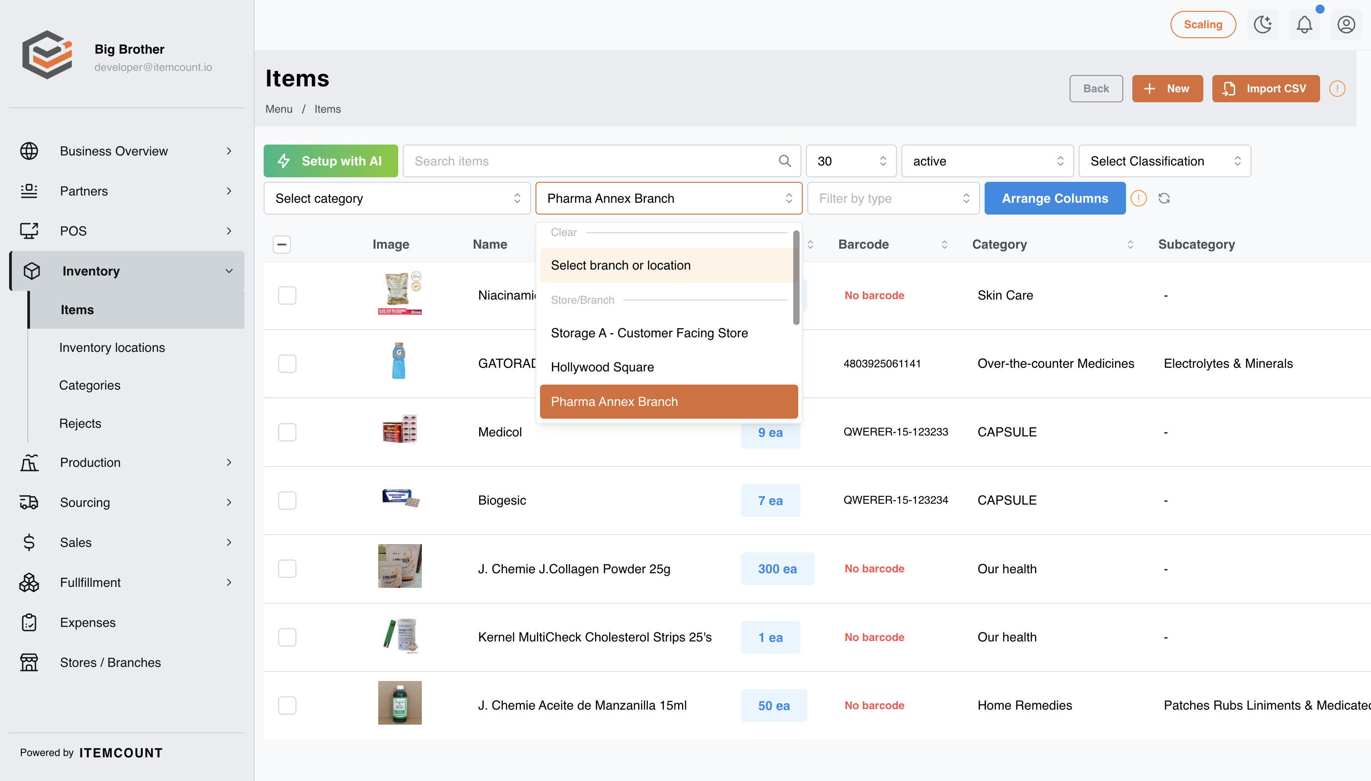Choose Select branch or location option
The height and width of the screenshot is (781, 1371).
[x=669, y=265]
